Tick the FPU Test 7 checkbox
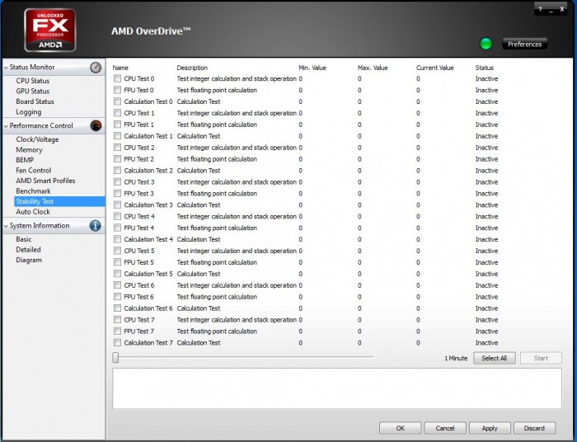Image resolution: width=577 pixels, height=442 pixels. click(117, 331)
